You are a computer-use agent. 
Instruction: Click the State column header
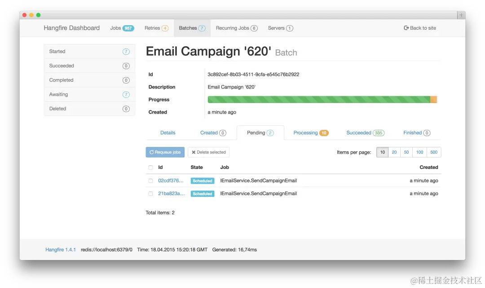(x=197, y=167)
